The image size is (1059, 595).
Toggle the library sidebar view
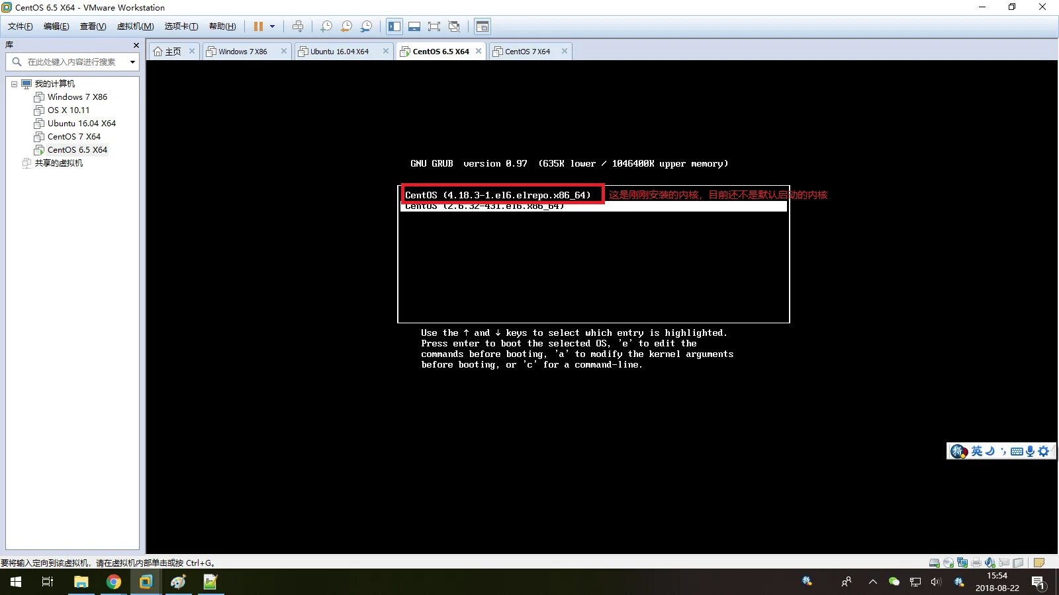394,26
